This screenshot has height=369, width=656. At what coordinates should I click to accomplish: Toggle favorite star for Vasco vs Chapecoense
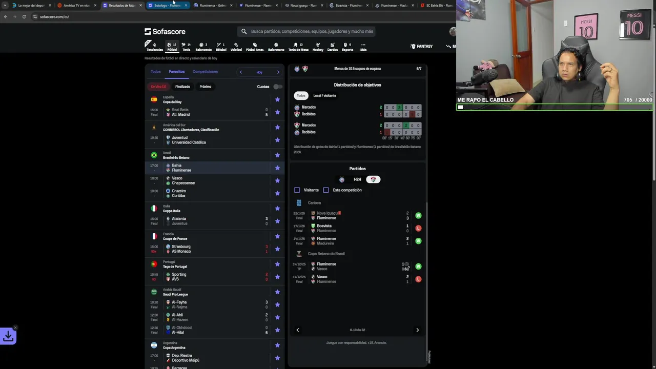click(277, 180)
